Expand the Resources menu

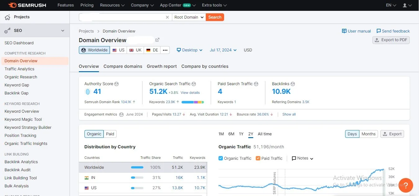coord(112,5)
